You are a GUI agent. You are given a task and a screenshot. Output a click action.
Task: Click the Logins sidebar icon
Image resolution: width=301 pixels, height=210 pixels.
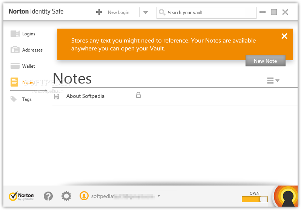tap(15, 34)
